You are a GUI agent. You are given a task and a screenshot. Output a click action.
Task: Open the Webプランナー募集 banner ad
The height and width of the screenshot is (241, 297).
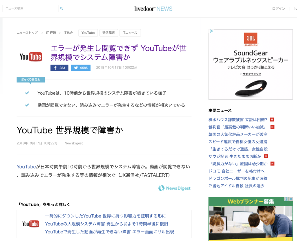click(x=251, y=219)
